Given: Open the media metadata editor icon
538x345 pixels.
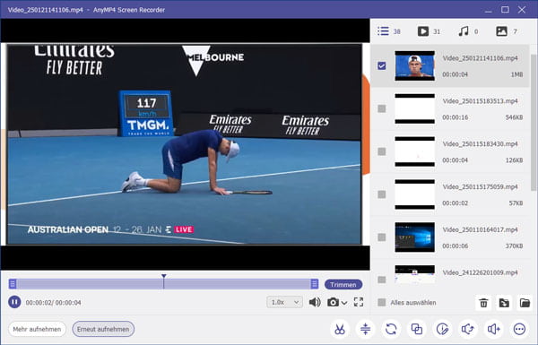Looking at the screenshot, I should tap(442, 329).
